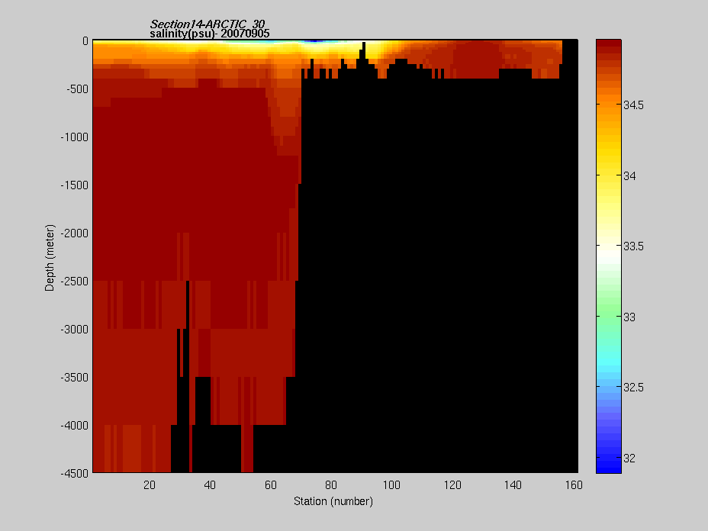Click the subtitle "salinity(psu)- 20070905"
This screenshot has height=531, width=708.
point(210,34)
